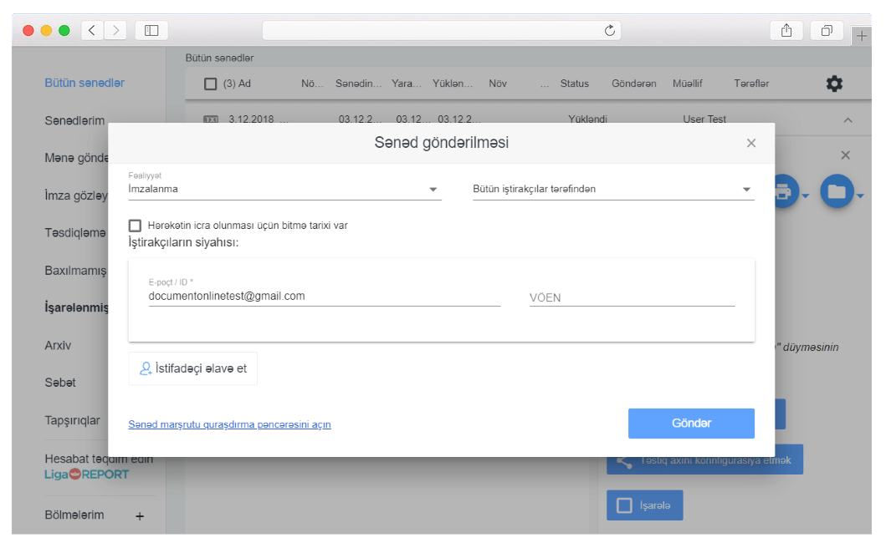The image size is (886, 543).
Task: Click the browser reload icon
Action: point(610,31)
